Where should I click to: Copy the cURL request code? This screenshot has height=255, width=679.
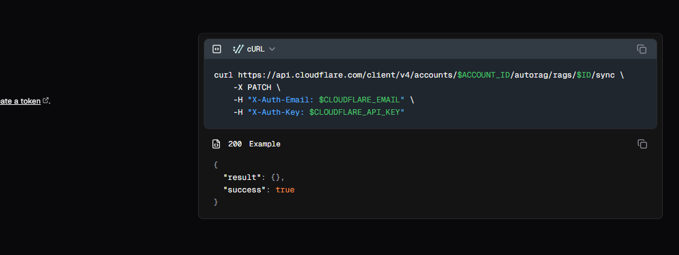pyautogui.click(x=642, y=49)
